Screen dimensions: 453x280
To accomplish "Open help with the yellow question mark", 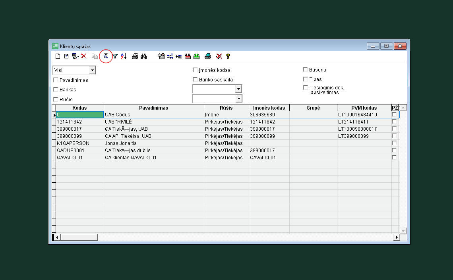I will 228,56.
